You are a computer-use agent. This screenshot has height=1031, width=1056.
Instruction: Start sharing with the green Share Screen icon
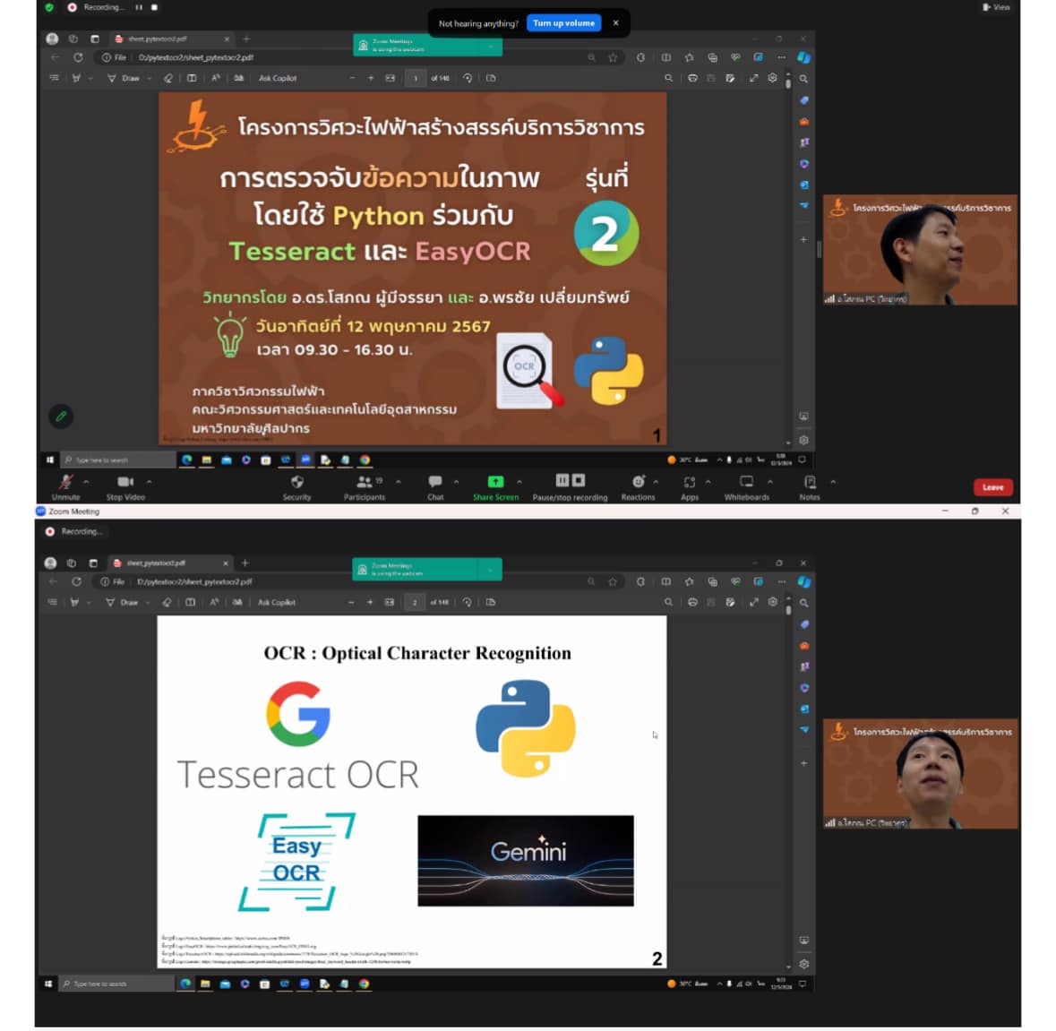point(495,482)
